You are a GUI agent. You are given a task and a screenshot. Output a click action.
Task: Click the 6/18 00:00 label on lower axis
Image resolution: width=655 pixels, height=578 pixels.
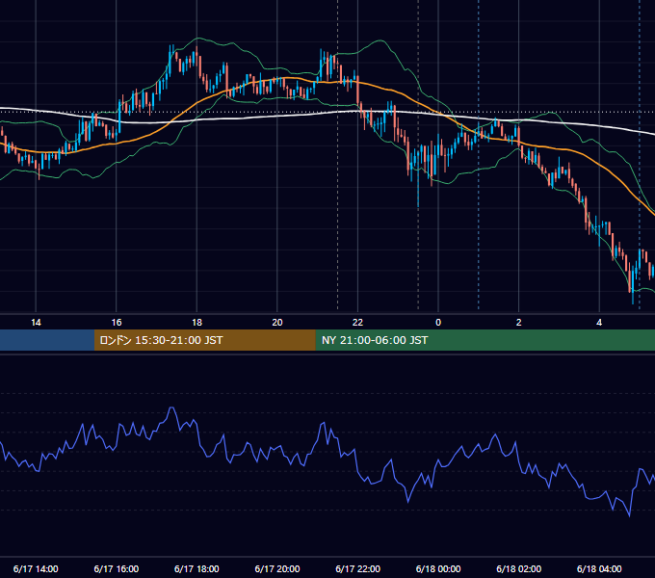coord(438,568)
